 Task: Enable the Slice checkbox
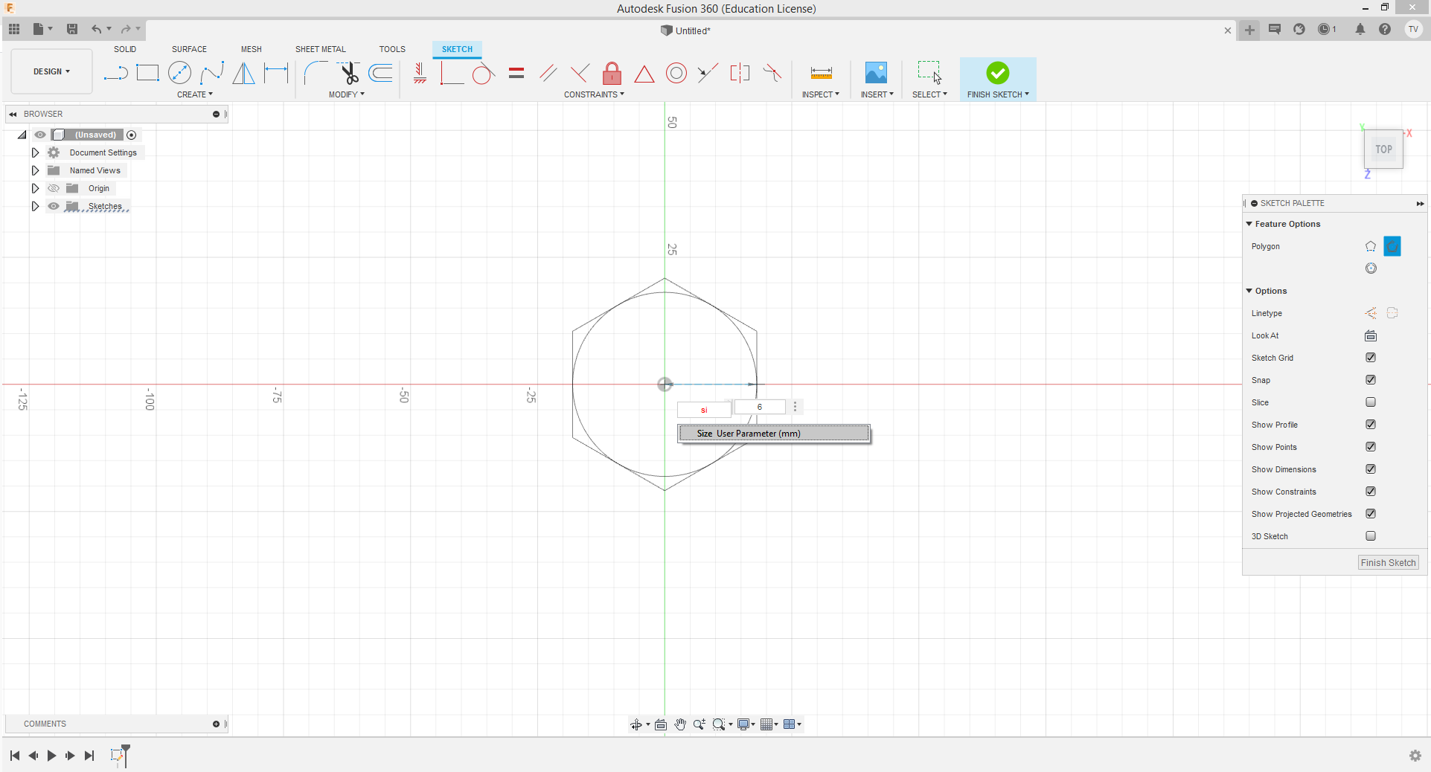click(1370, 402)
